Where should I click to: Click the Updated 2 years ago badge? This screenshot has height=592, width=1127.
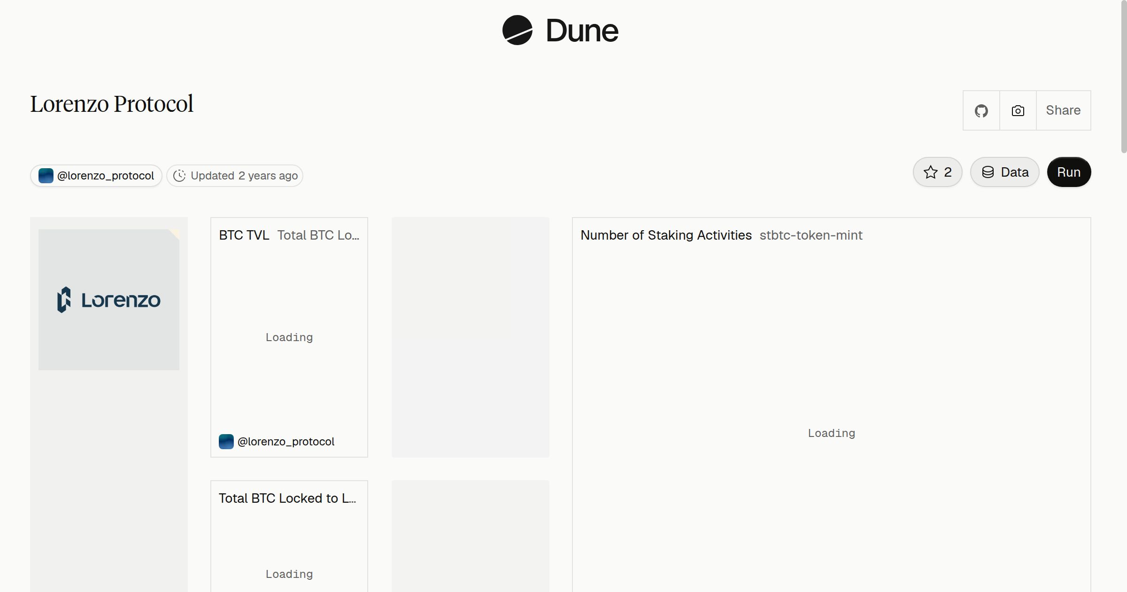(x=235, y=176)
